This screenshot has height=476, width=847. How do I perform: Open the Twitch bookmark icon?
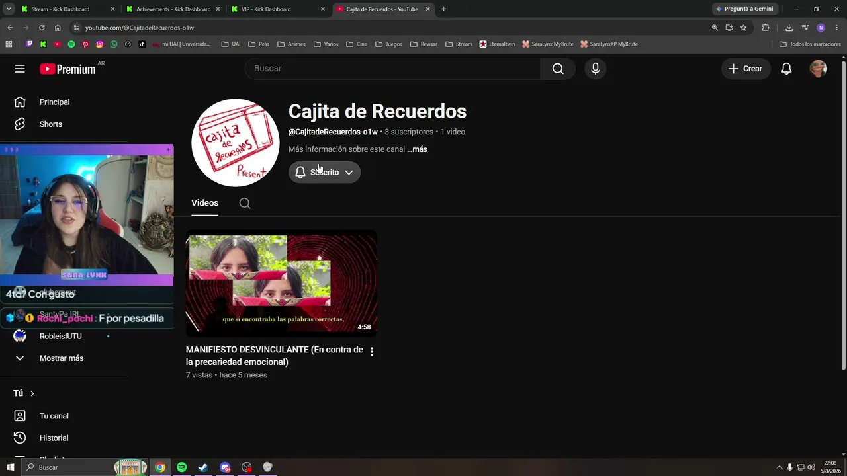[x=29, y=44]
